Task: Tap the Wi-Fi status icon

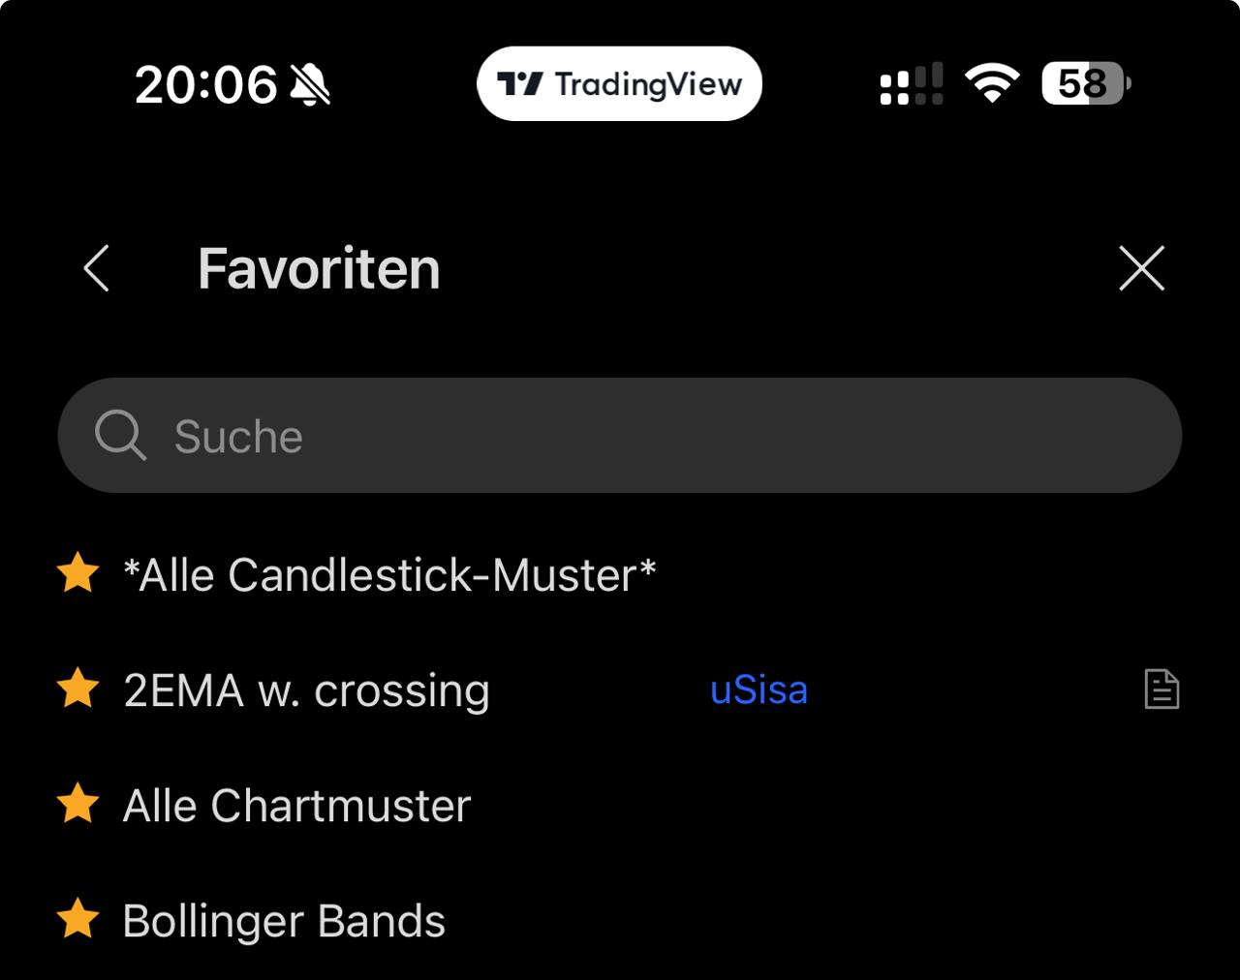Action: pyautogui.click(x=991, y=83)
